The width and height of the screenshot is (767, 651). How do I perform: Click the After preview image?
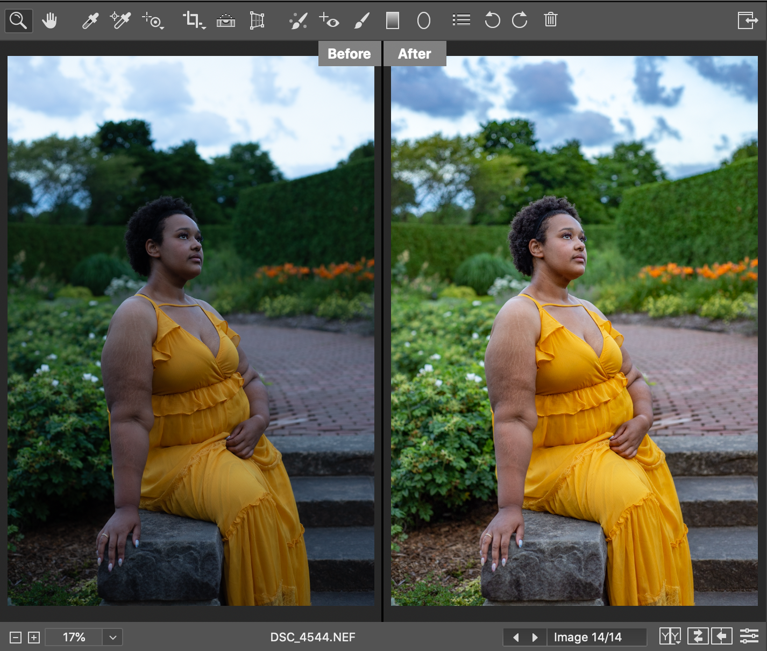tap(574, 331)
